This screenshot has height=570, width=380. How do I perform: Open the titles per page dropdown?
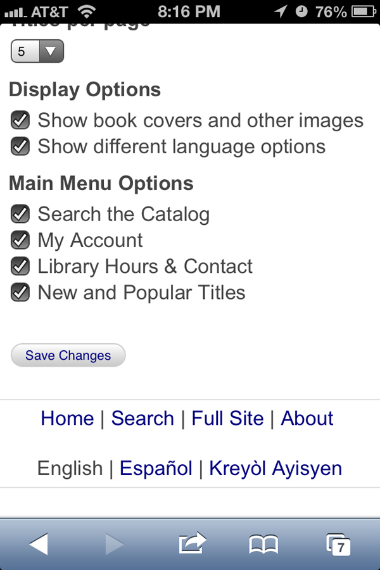click(37, 51)
